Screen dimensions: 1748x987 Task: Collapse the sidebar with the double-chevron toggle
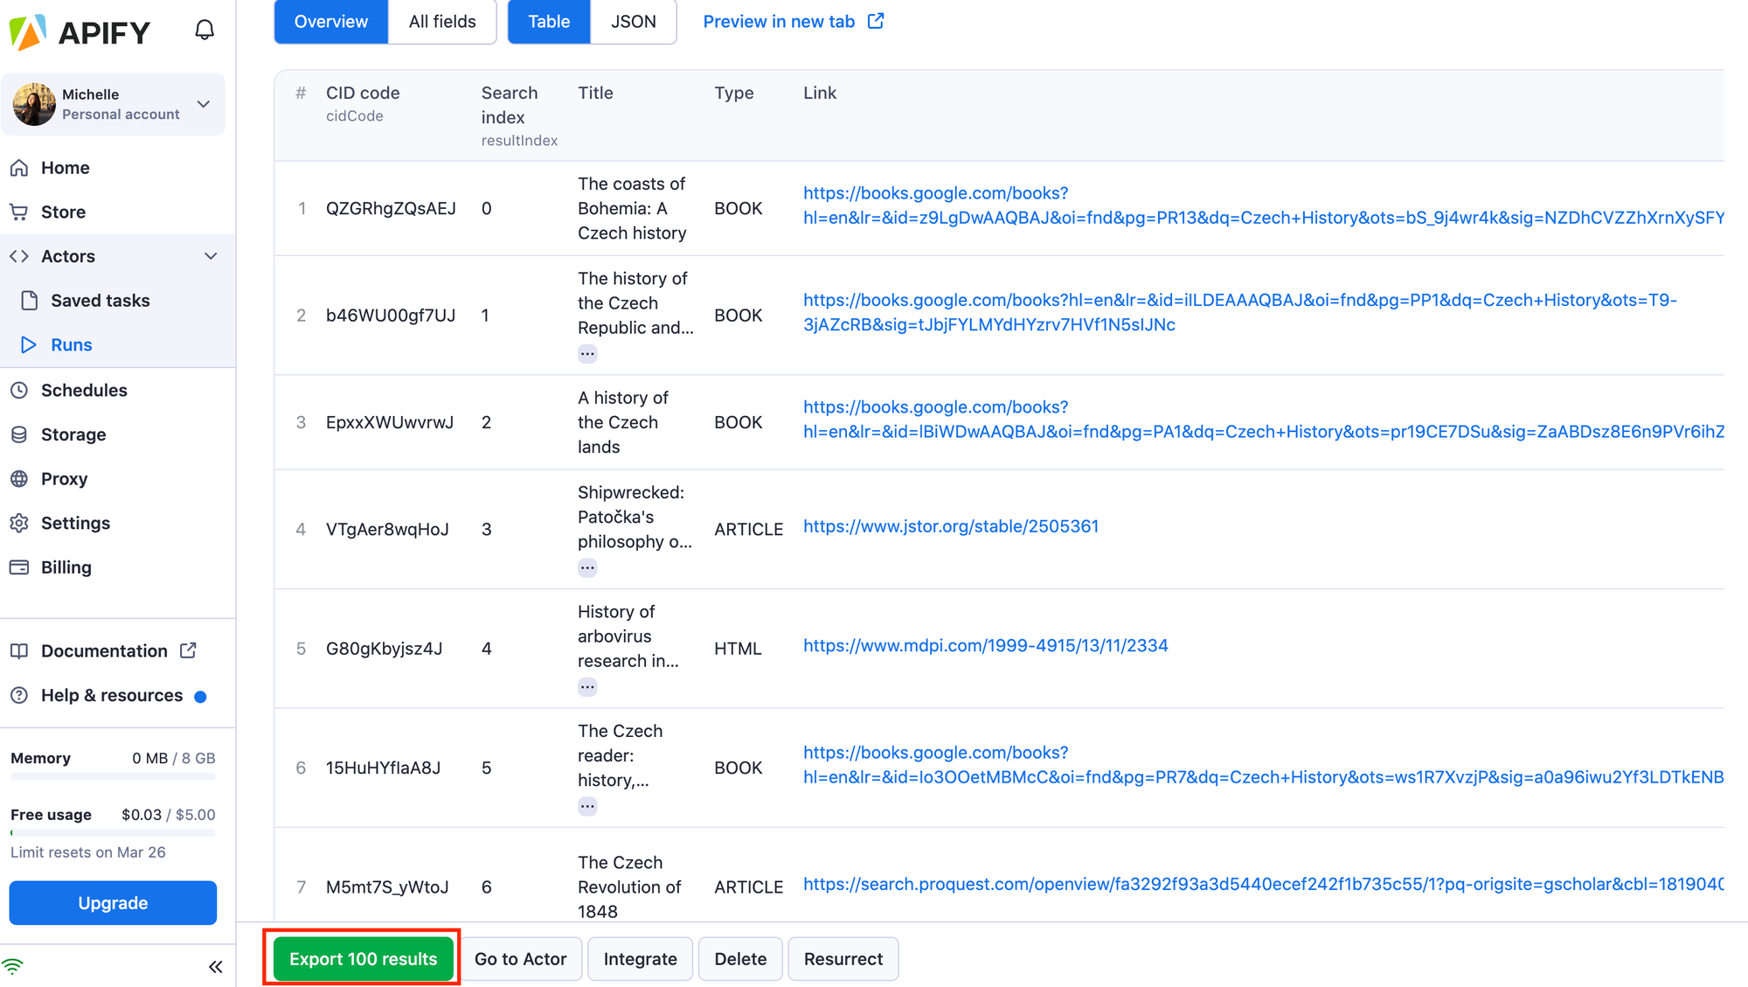tap(215, 966)
